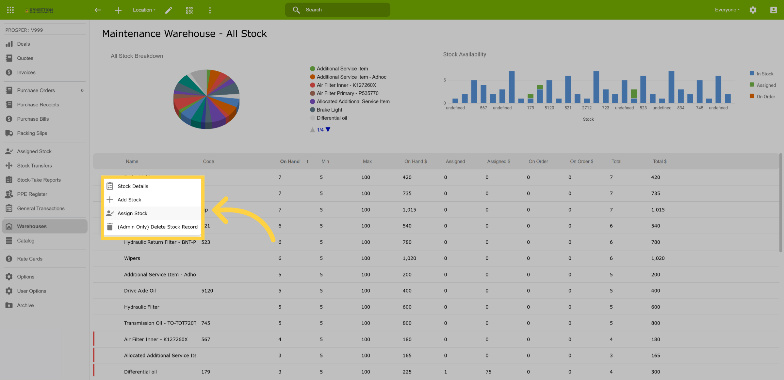The height and width of the screenshot is (380, 784).
Task: Open the user account profile icon
Action: (774, 10)
